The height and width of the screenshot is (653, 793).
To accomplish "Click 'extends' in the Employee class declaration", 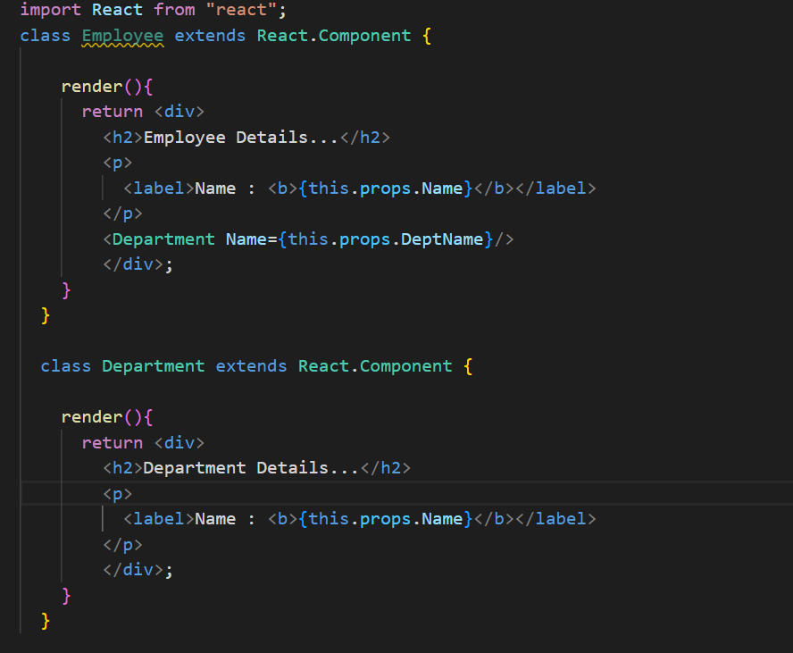I will pos(210,36).
